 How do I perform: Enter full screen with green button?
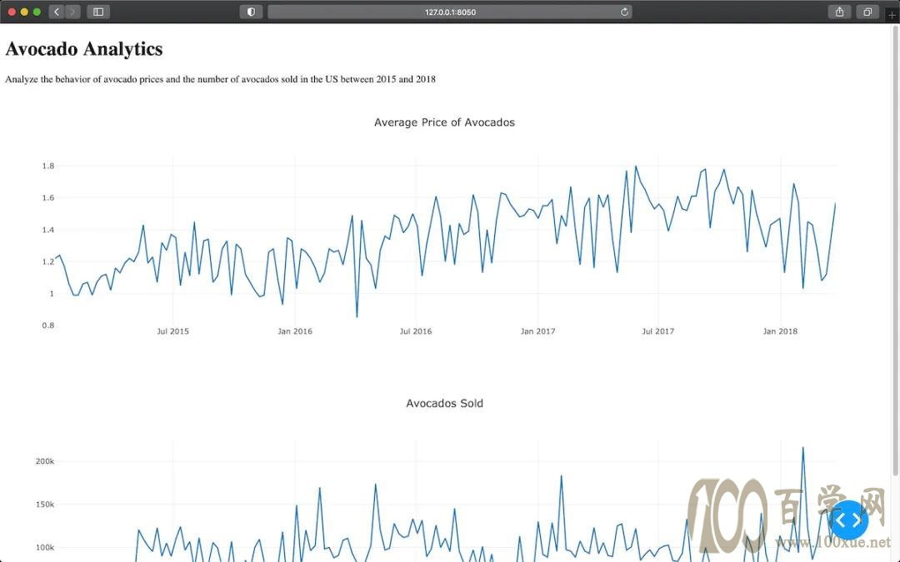[x=37, y=12]
